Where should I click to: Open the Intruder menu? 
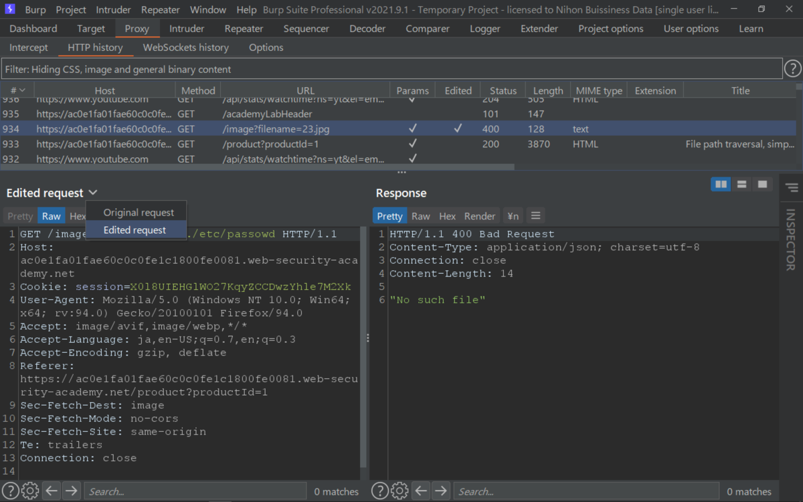point(114,9)
